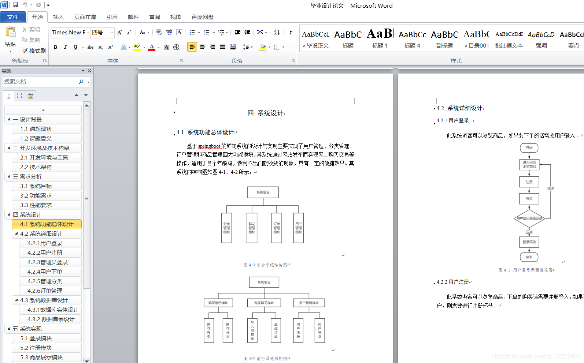The height and width of the screenshot is (363, 584).
Task: Click the Grow Font icon
Action: tap(120, 33)
